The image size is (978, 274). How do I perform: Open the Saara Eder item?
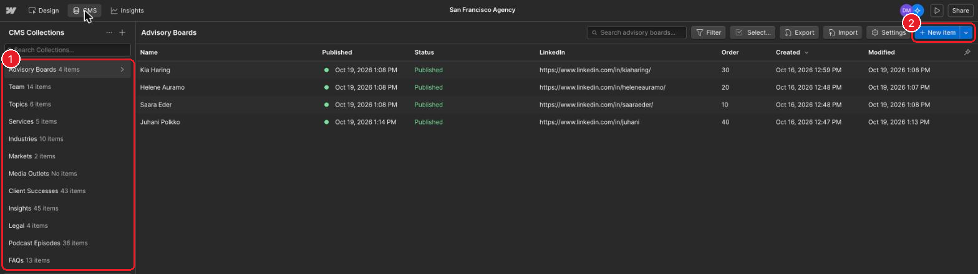click(x=156, y=105)
